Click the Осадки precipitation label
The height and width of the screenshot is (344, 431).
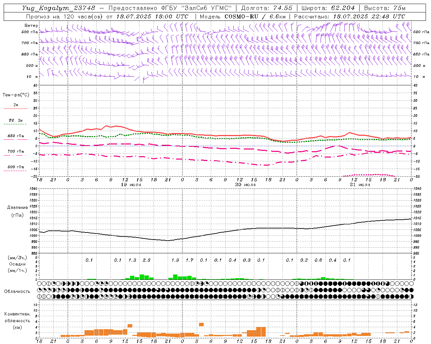(18, 264)
